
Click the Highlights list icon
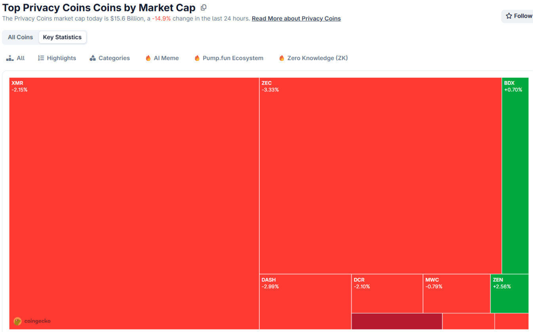point(41,58)
